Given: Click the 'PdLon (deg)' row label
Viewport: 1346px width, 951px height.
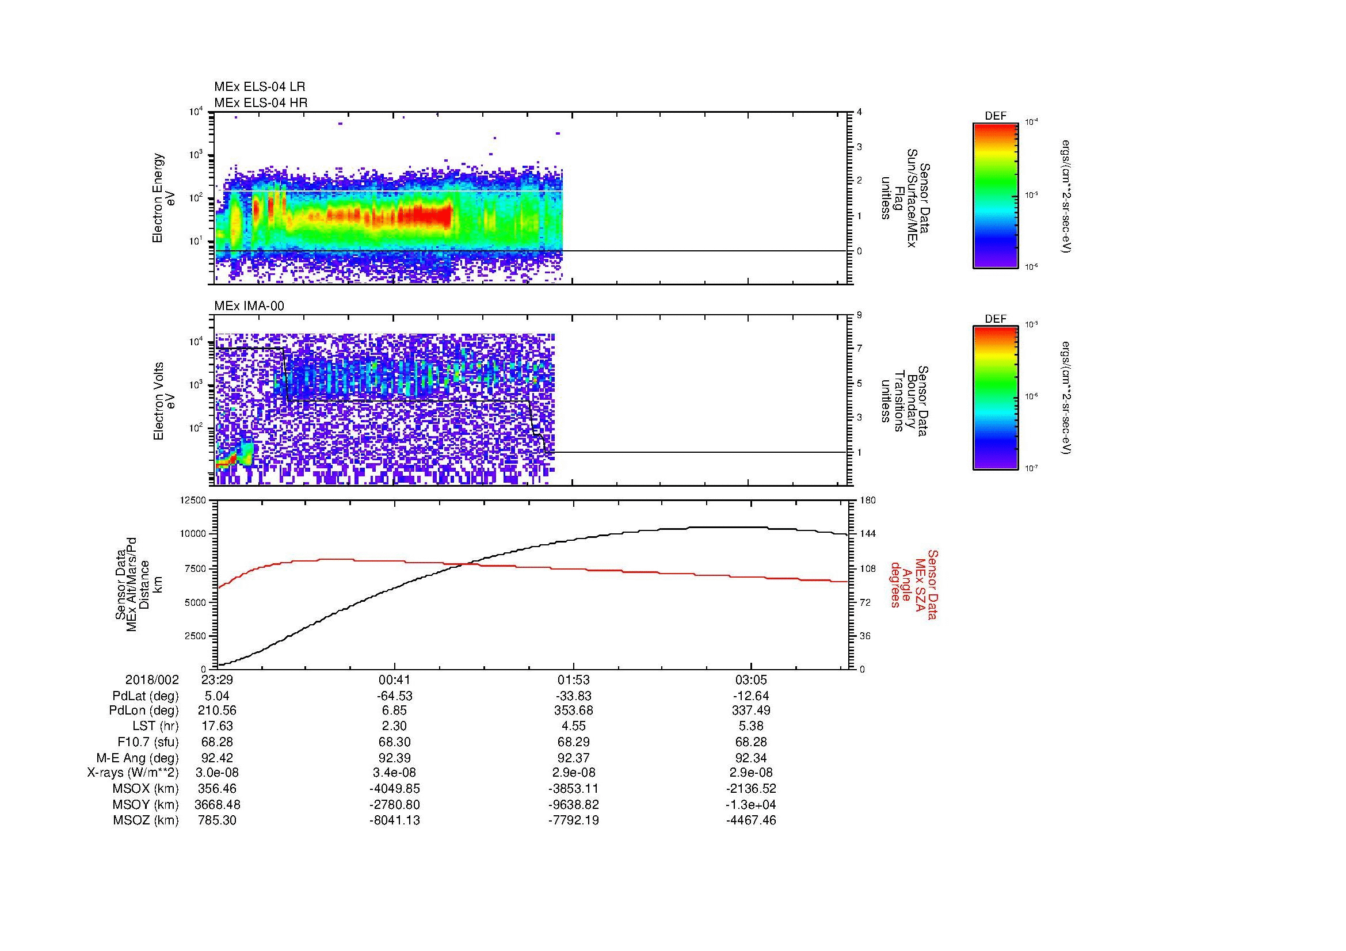Looking at the screenshot, I should click(144, 711).
